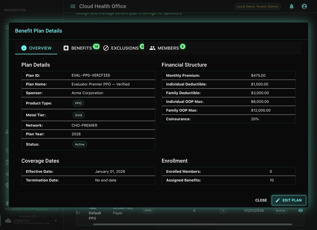
Task: Click the Benefits medical cross icon
Action: 66,48
